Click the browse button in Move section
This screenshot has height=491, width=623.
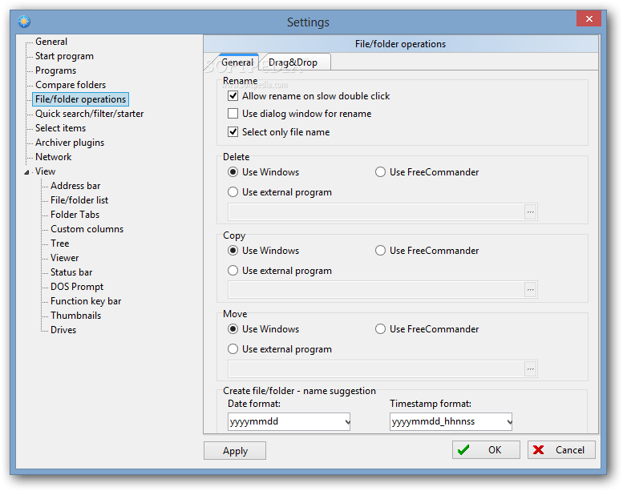[531, 368]
